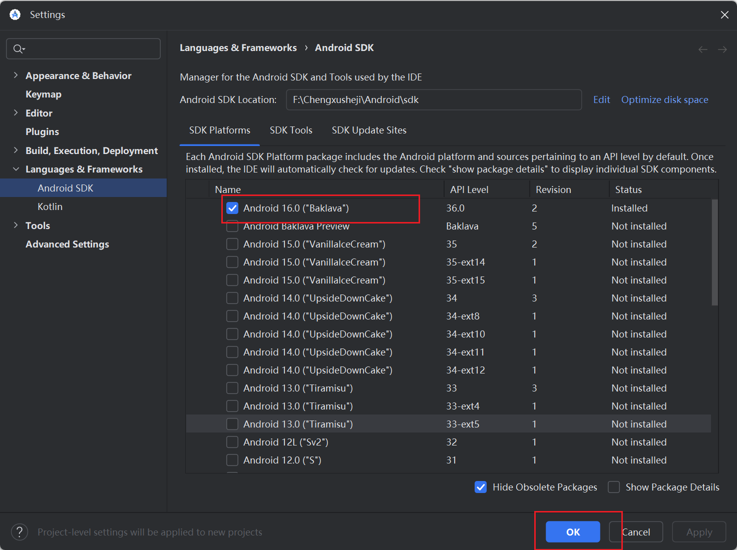This screenshot has height=550, width=737.
Task: Expand Build, Execution, Deployment node
Action: coord(16,150)
